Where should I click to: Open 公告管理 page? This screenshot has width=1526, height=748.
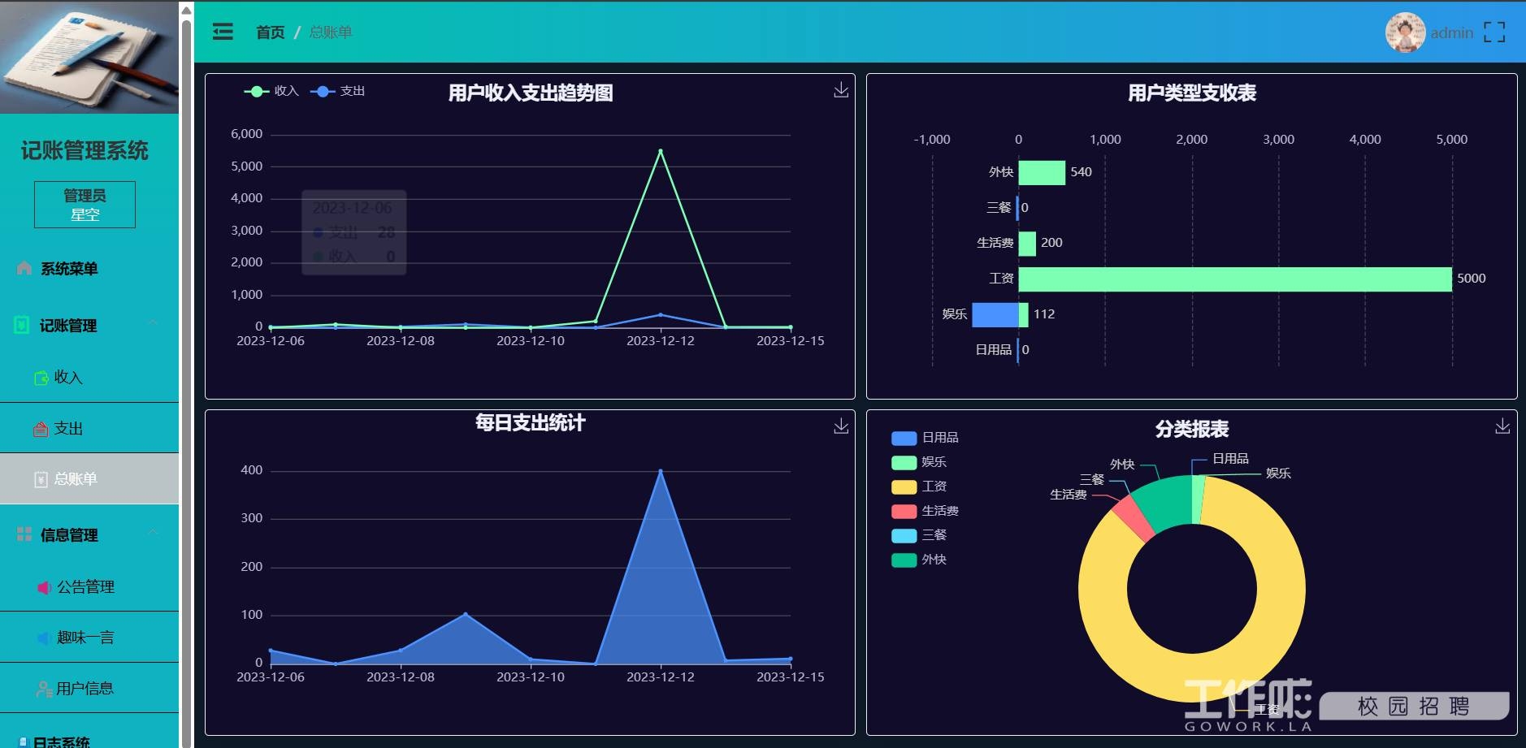pyautogui.click(x=89, y=587)
